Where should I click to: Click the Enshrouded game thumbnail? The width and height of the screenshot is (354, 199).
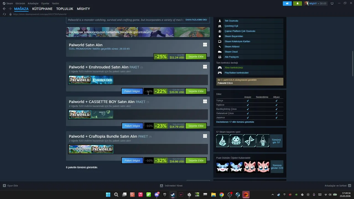[x=102, y=80]
